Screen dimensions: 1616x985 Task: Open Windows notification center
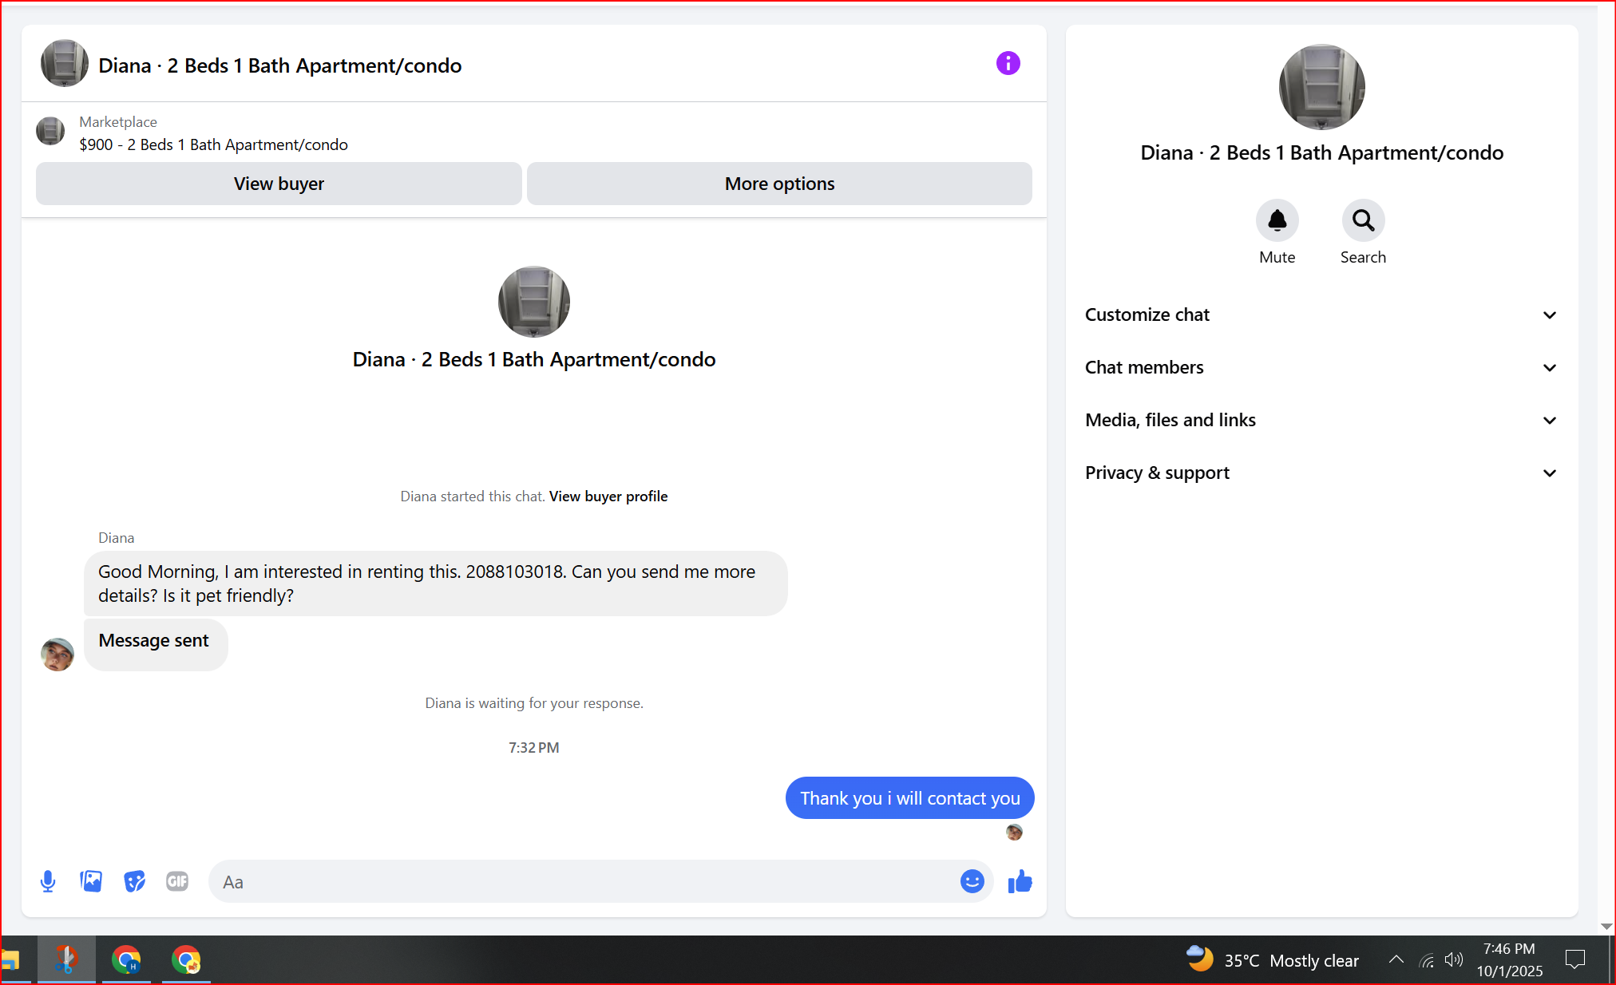pos(1575,959)
